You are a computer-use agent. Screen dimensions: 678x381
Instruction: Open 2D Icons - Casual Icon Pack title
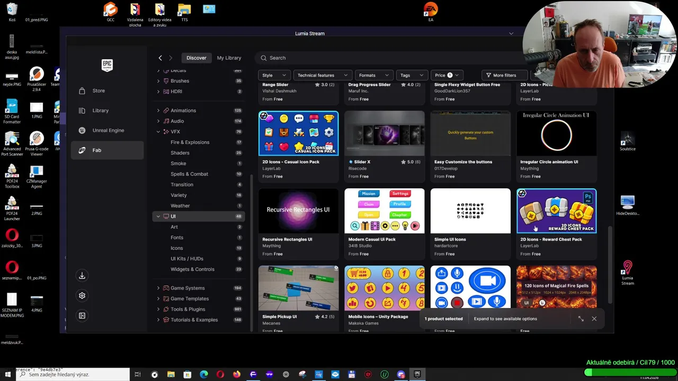point(291,162)
